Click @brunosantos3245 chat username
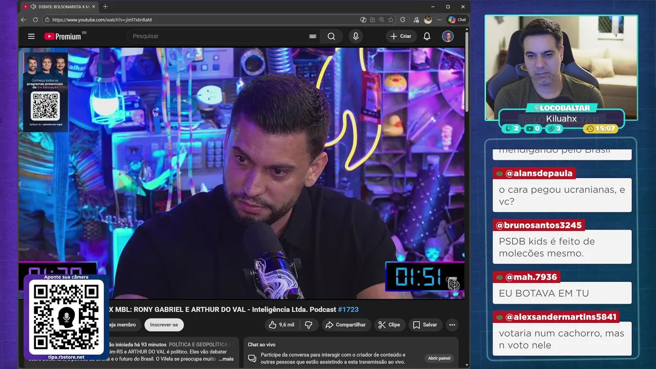656x369 pixels. click(539, 225)
